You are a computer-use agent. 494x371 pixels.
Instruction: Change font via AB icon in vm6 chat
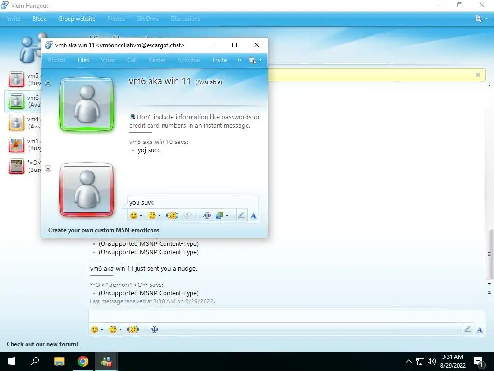(207, 215)
